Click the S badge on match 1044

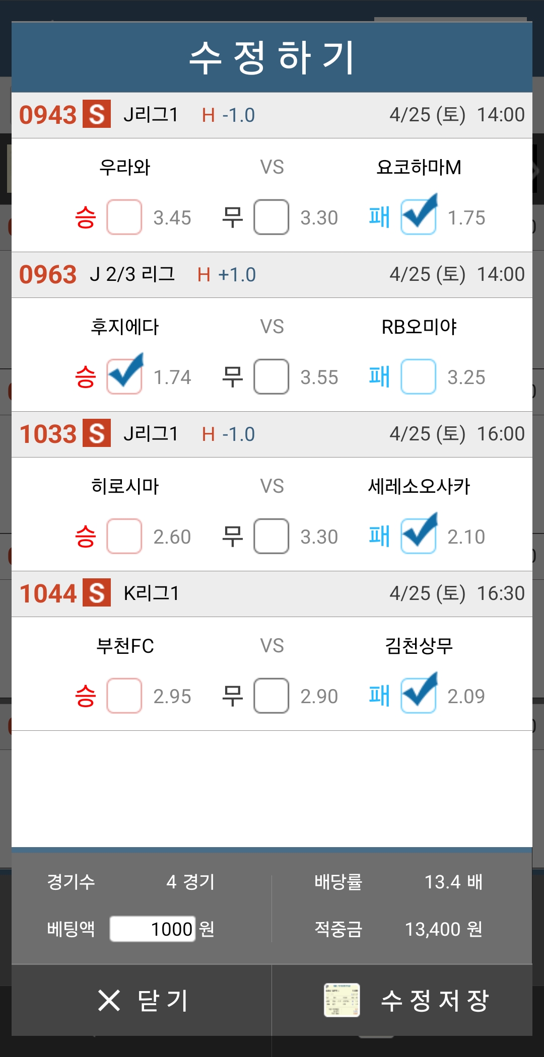pyautogui.click(x=97, y=593)
